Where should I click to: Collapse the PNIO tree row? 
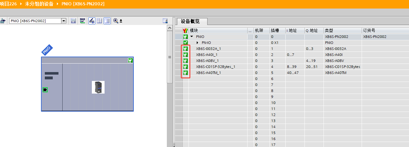pyautogui.click(x=192, y=37)
